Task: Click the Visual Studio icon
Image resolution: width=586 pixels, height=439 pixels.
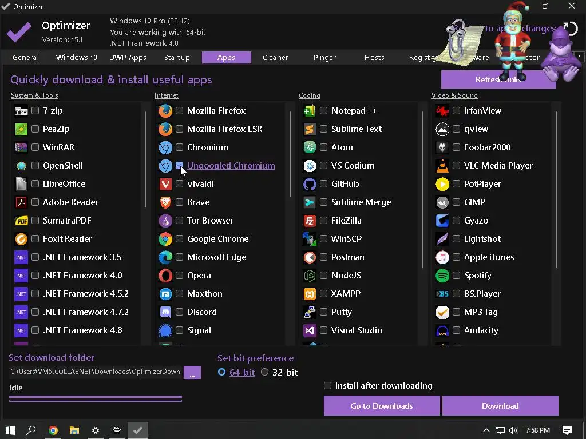Action: tap(310, 330)
